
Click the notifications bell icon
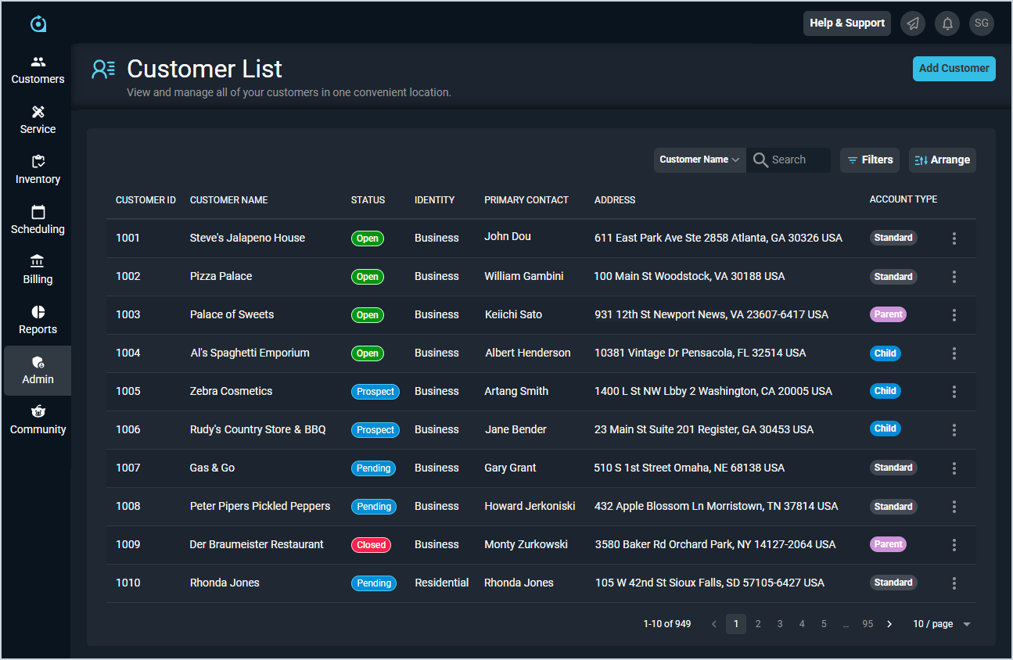click(x=947, y=23)
